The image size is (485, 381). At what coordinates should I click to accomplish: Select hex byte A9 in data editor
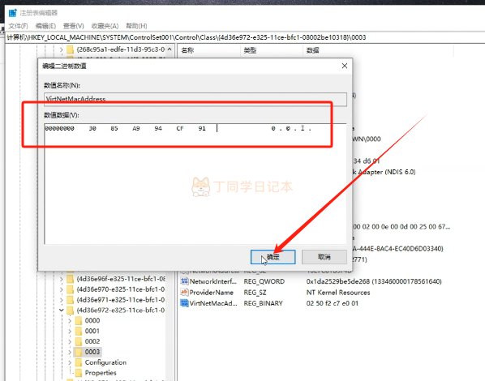coord(136,128)
